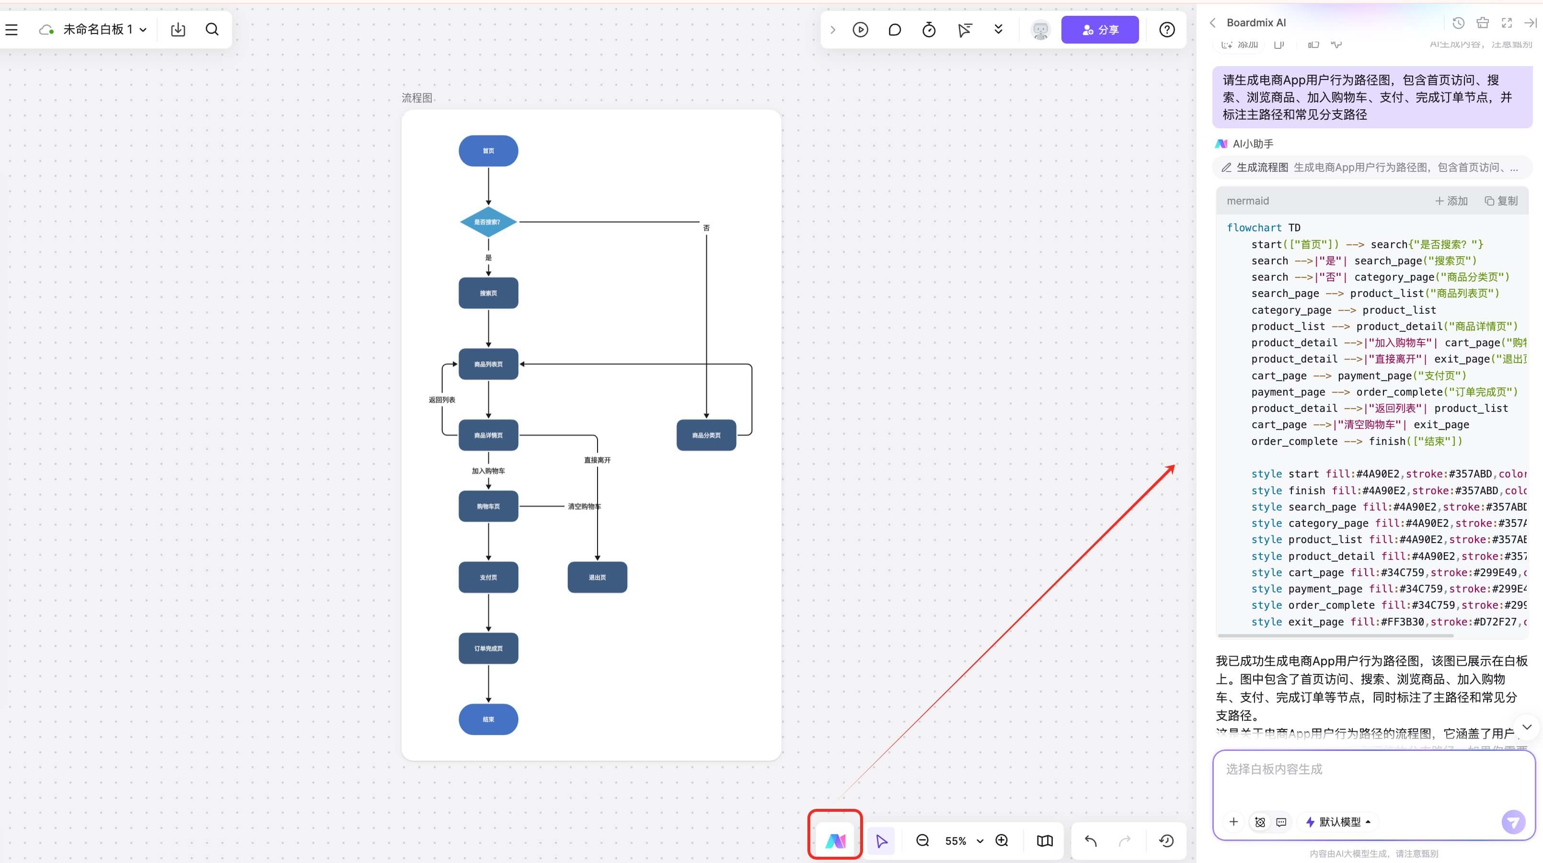Expand the 55% zoom level dropdown

[980, 841]
